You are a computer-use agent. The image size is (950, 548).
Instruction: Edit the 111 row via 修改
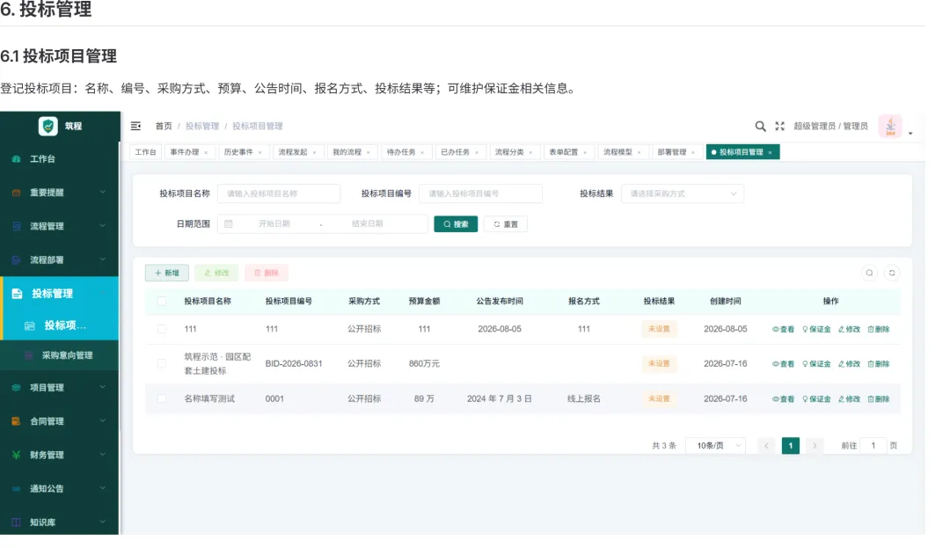coord(850,329)
